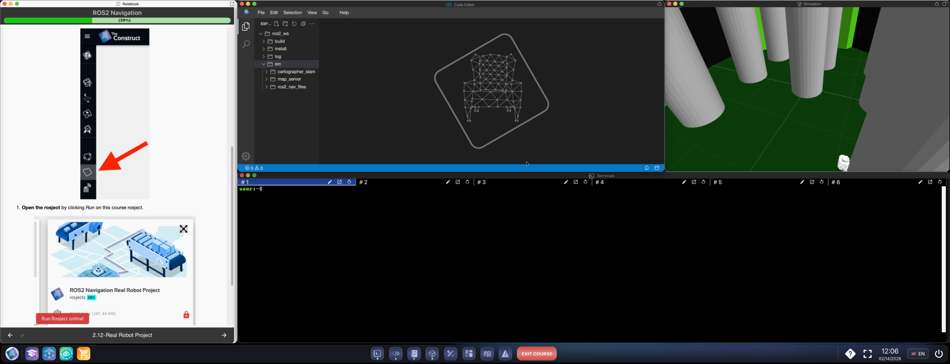Toggle EN keyboard language selector

click(x=918, y=354)
